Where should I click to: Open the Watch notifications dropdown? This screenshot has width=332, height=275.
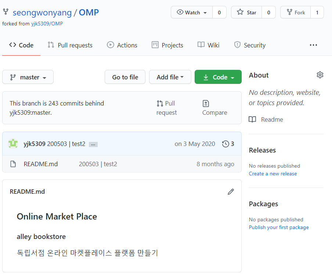(192, 12)
